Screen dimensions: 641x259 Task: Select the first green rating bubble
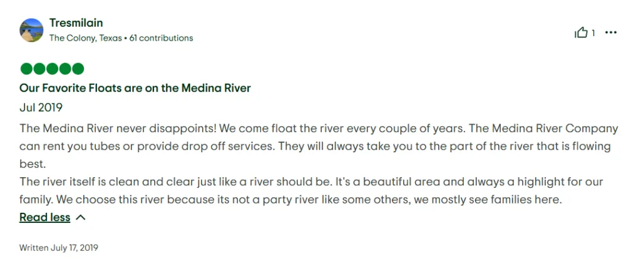pyautogui.click(x=26, y=69)
